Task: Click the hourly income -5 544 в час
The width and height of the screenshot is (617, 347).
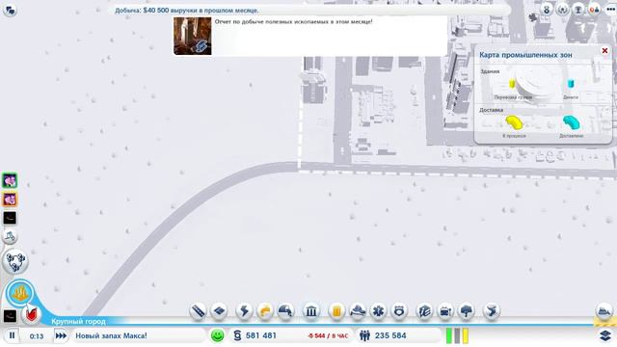Action: pyautogui.click(x=328, y=336)
